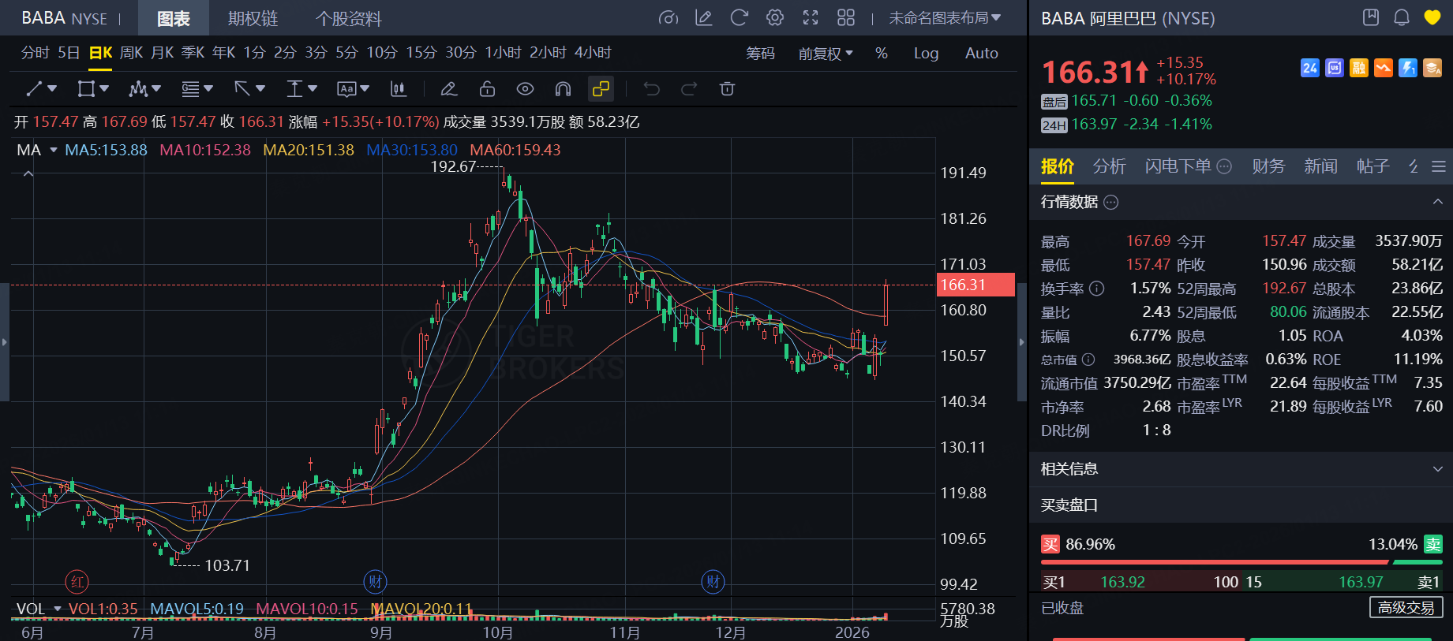Select the magnet snap drawing tool
Viewport: 1453px width, 641px height.
click(x=563, y=89)
